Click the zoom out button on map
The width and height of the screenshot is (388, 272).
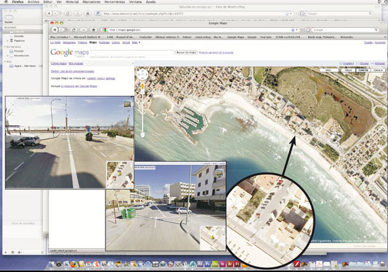coord(142,135)
